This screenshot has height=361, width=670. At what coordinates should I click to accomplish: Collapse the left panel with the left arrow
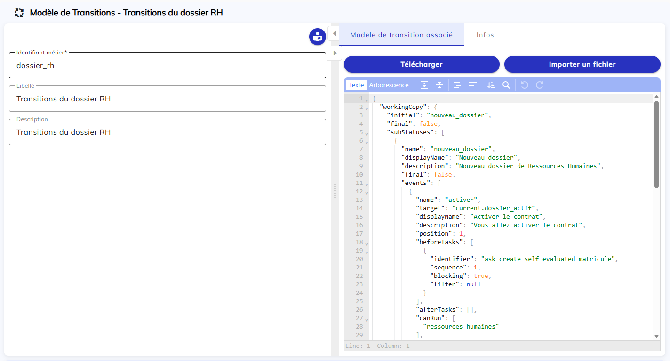pos(335,33)
